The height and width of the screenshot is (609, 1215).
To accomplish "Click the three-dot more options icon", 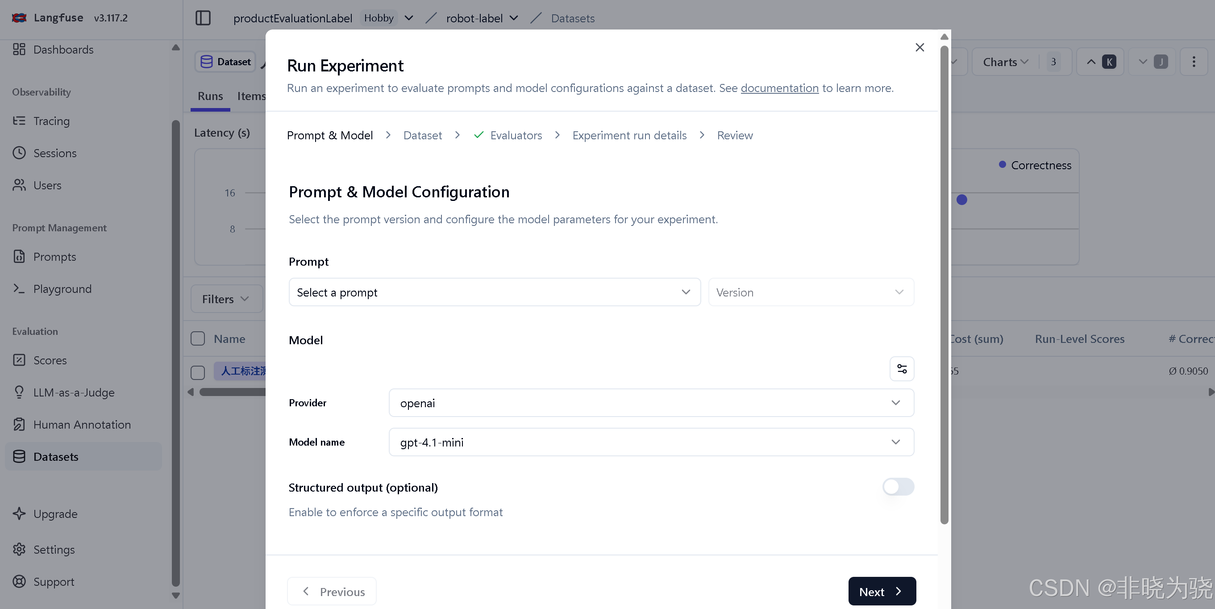I will click(1193, 62).
